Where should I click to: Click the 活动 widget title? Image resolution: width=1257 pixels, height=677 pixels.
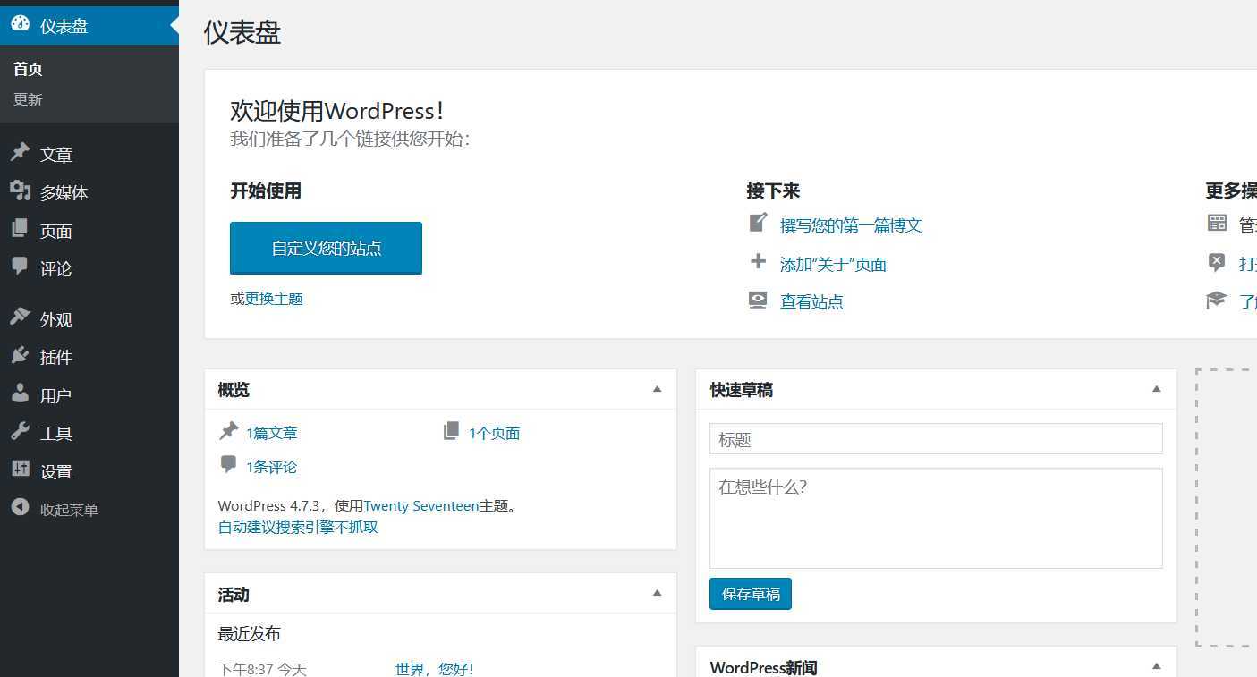234,595
